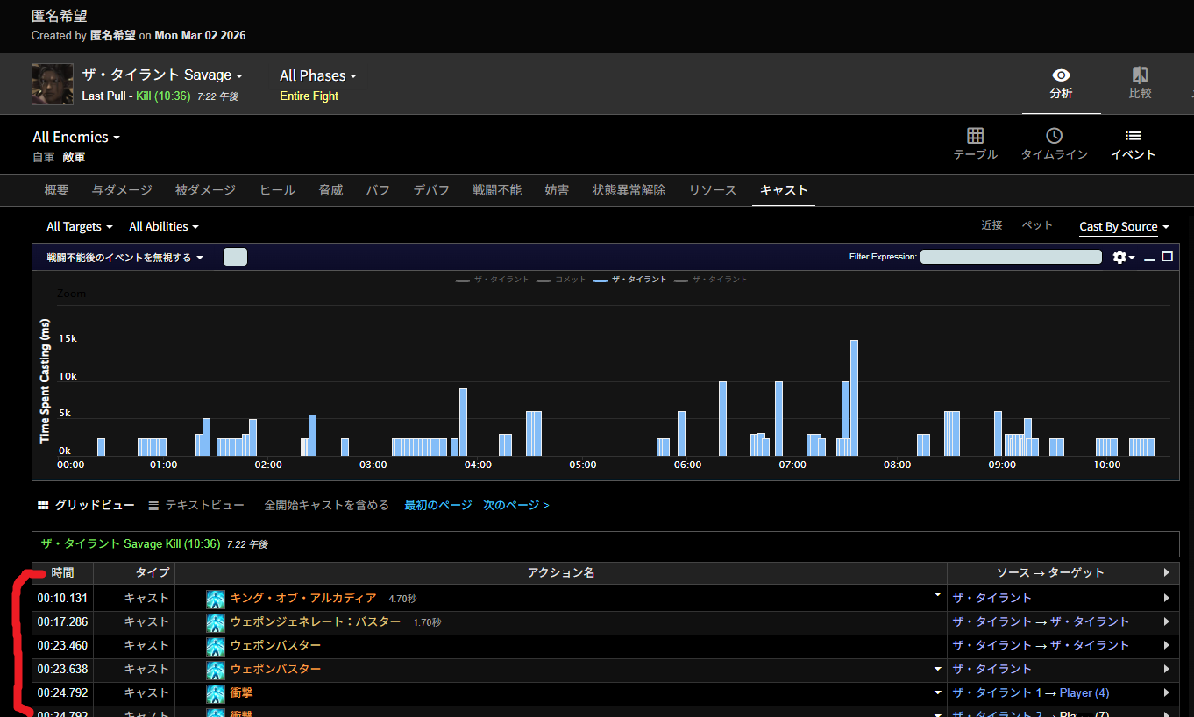Click ウェポンジェネレート：バスター action link
The height and width of the screenshot is (717, 1194).
pos(316,622)
